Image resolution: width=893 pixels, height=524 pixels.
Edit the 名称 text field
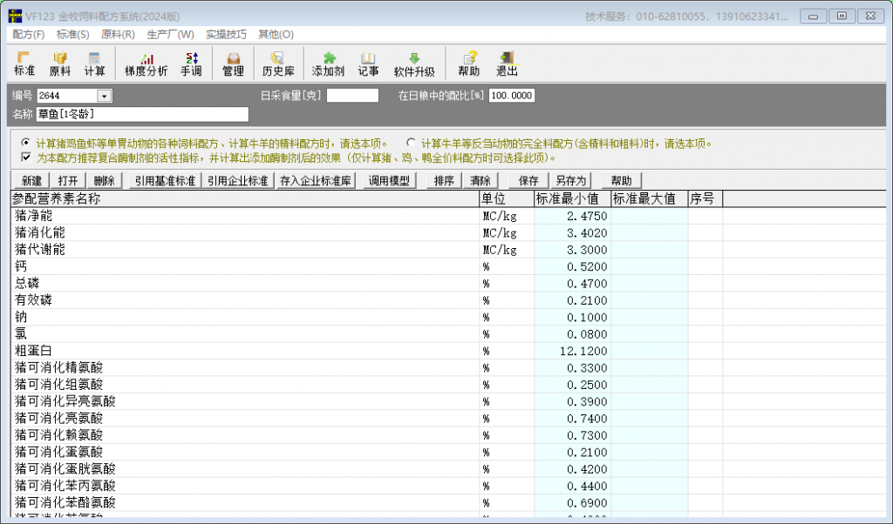coord(141,114)
